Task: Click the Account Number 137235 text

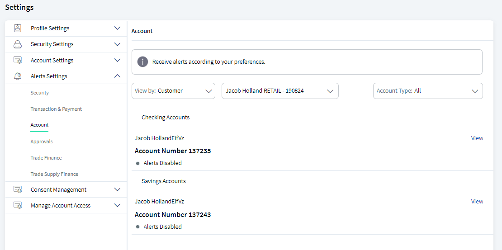Action: tap(173, 151)
